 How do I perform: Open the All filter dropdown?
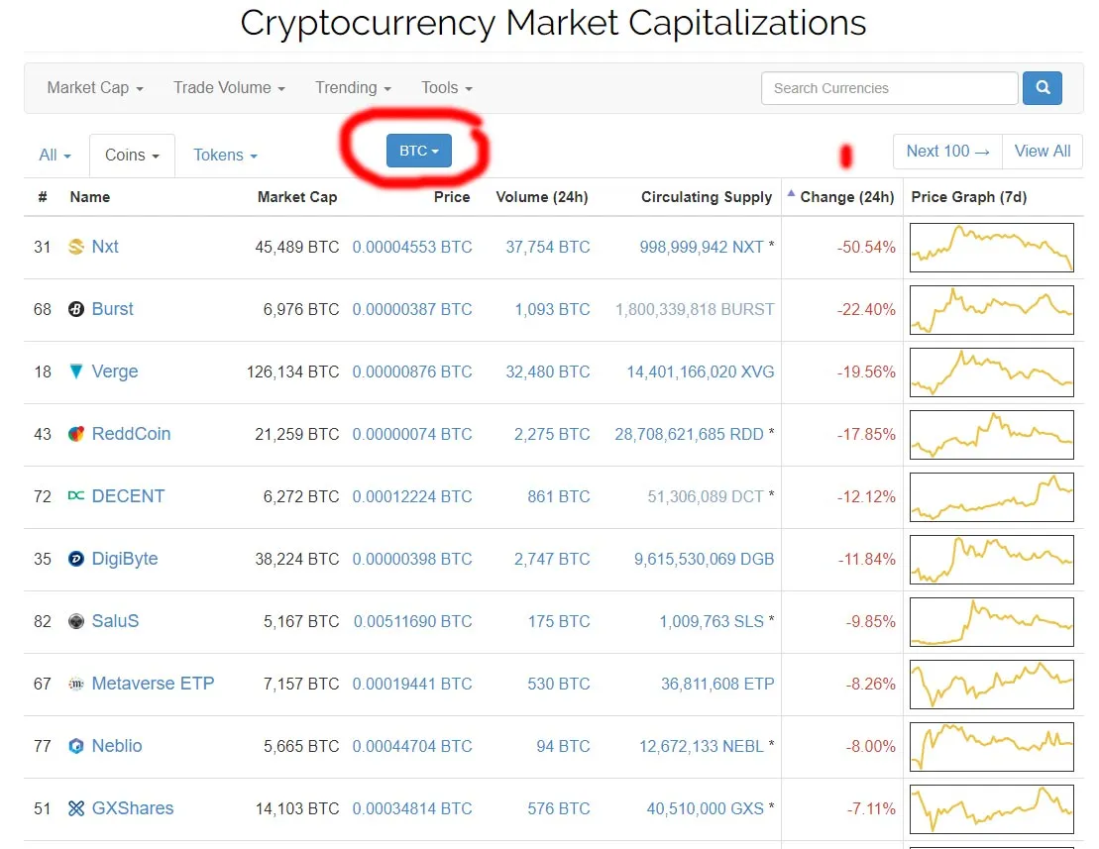click(x=55, y=155)
